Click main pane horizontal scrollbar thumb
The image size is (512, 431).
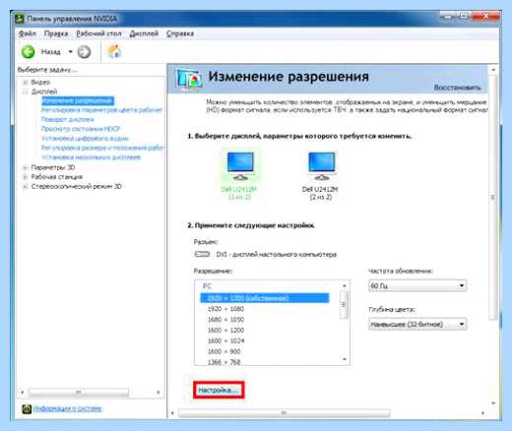click(x=285, y=413)
